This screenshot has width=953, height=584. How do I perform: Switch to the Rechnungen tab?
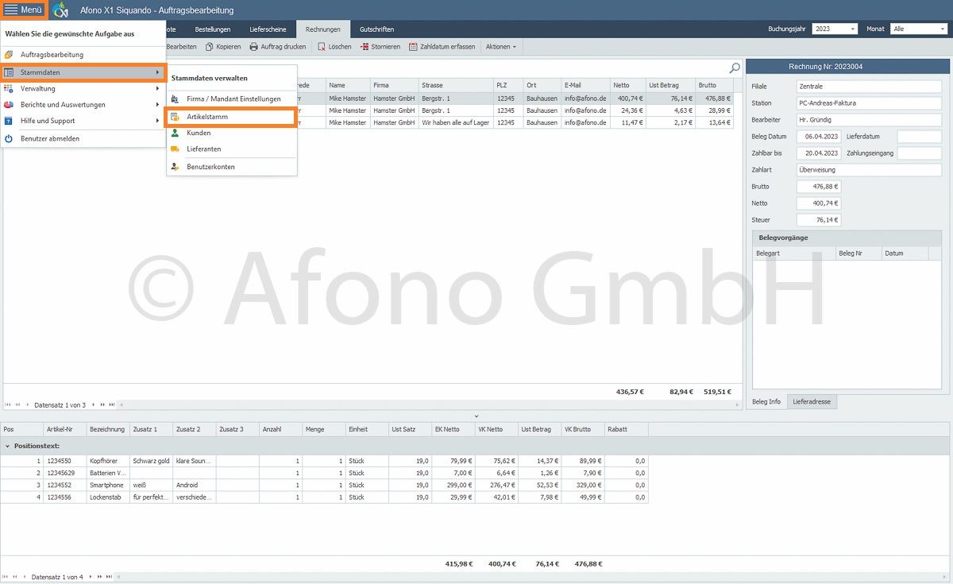pyautogui.click(x=323, y=29)
